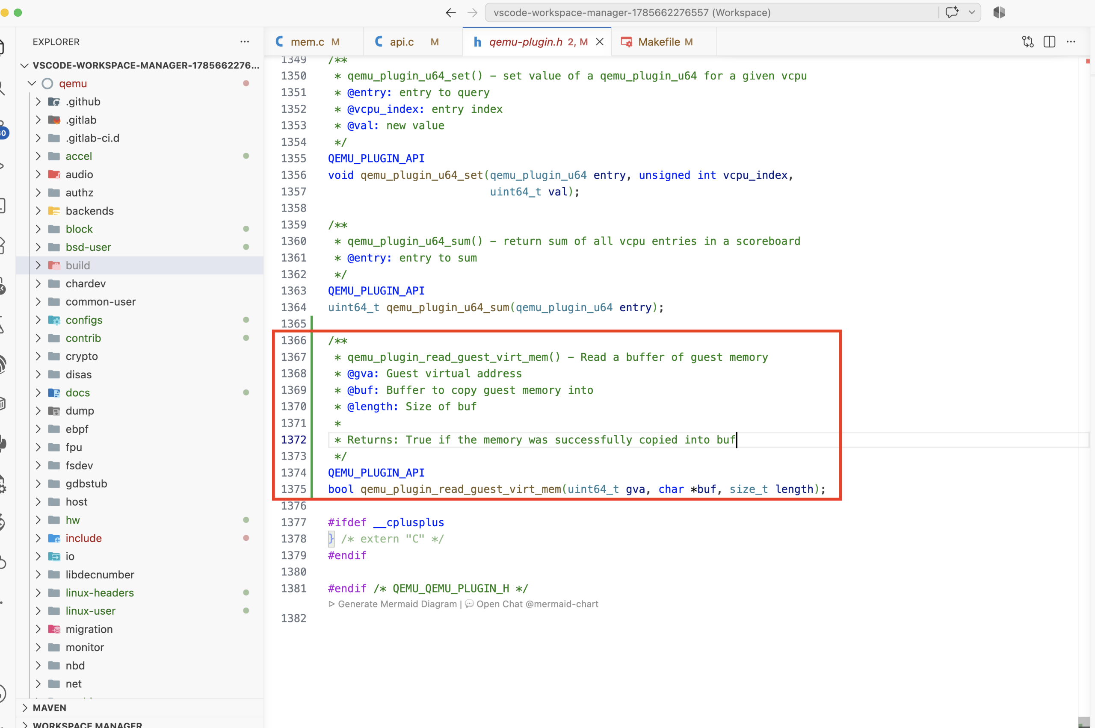The height and width of the screenshot is (728, 1095).
Task: Place cursor on qemu_plugin_u64_sum declaration
Action: (496, 307)
